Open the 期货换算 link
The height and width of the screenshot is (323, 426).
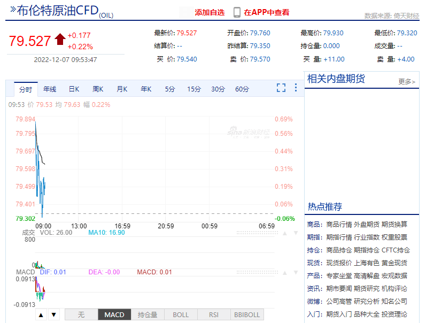394,224
